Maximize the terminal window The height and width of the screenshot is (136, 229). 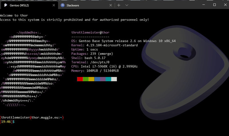[x=214, y=5]
